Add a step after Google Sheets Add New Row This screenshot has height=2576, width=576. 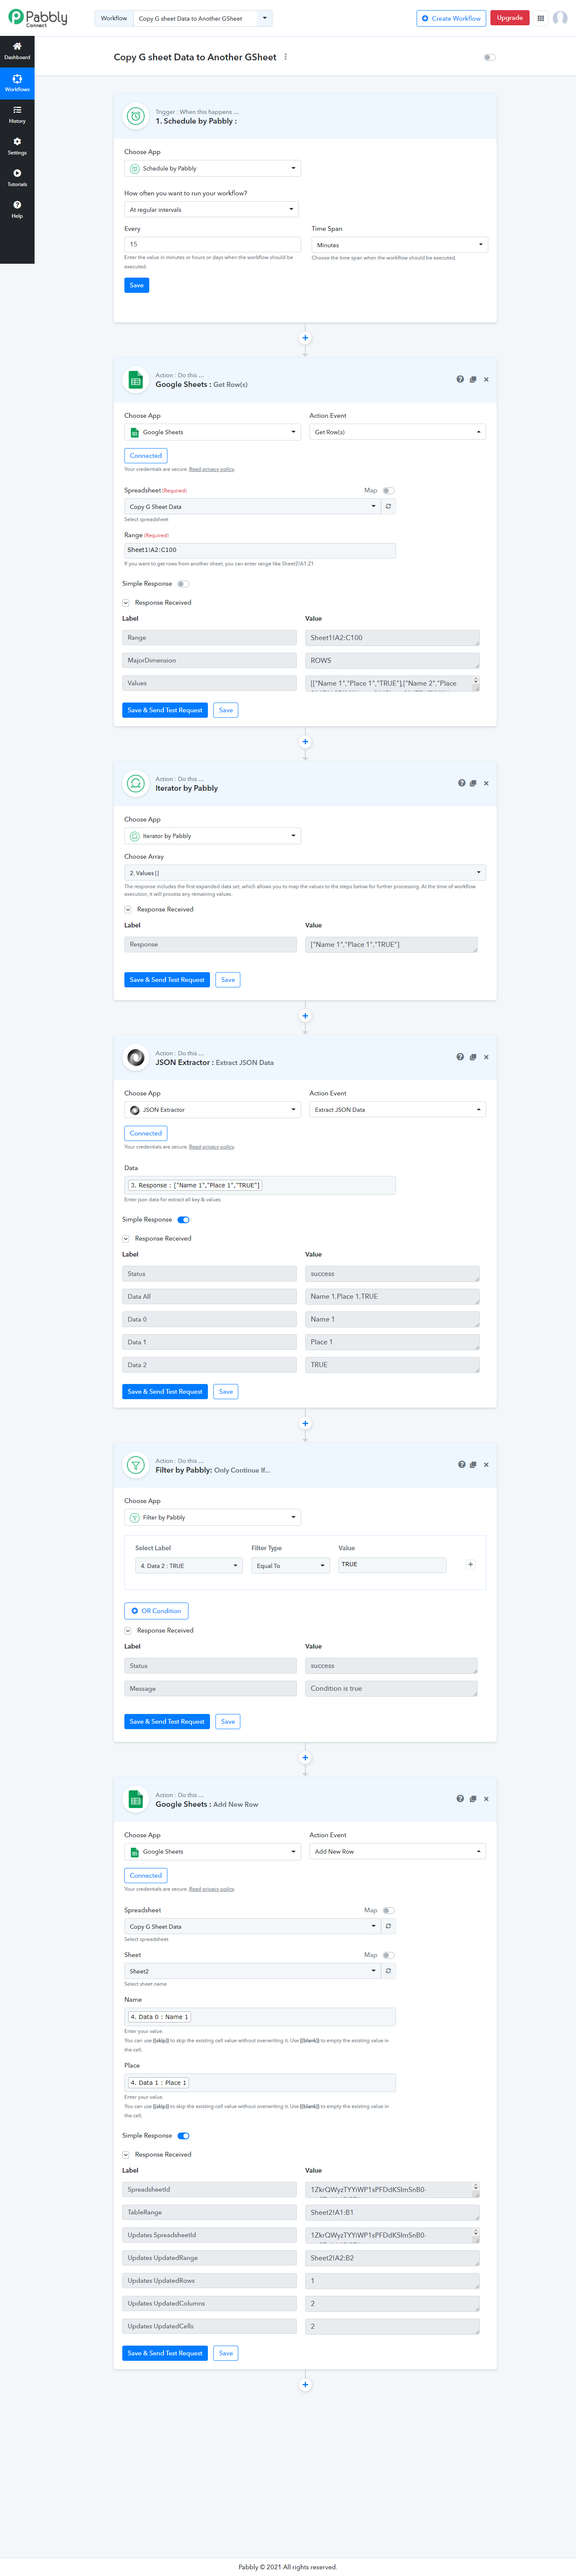click(305, 2385)
